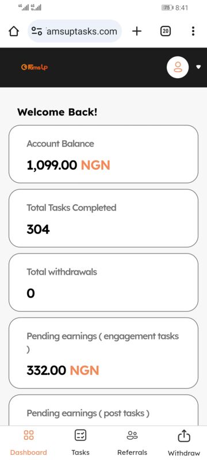Screen dimensions: 207x460
Task: Open browser three-dot menu
Action: [193, 31]
